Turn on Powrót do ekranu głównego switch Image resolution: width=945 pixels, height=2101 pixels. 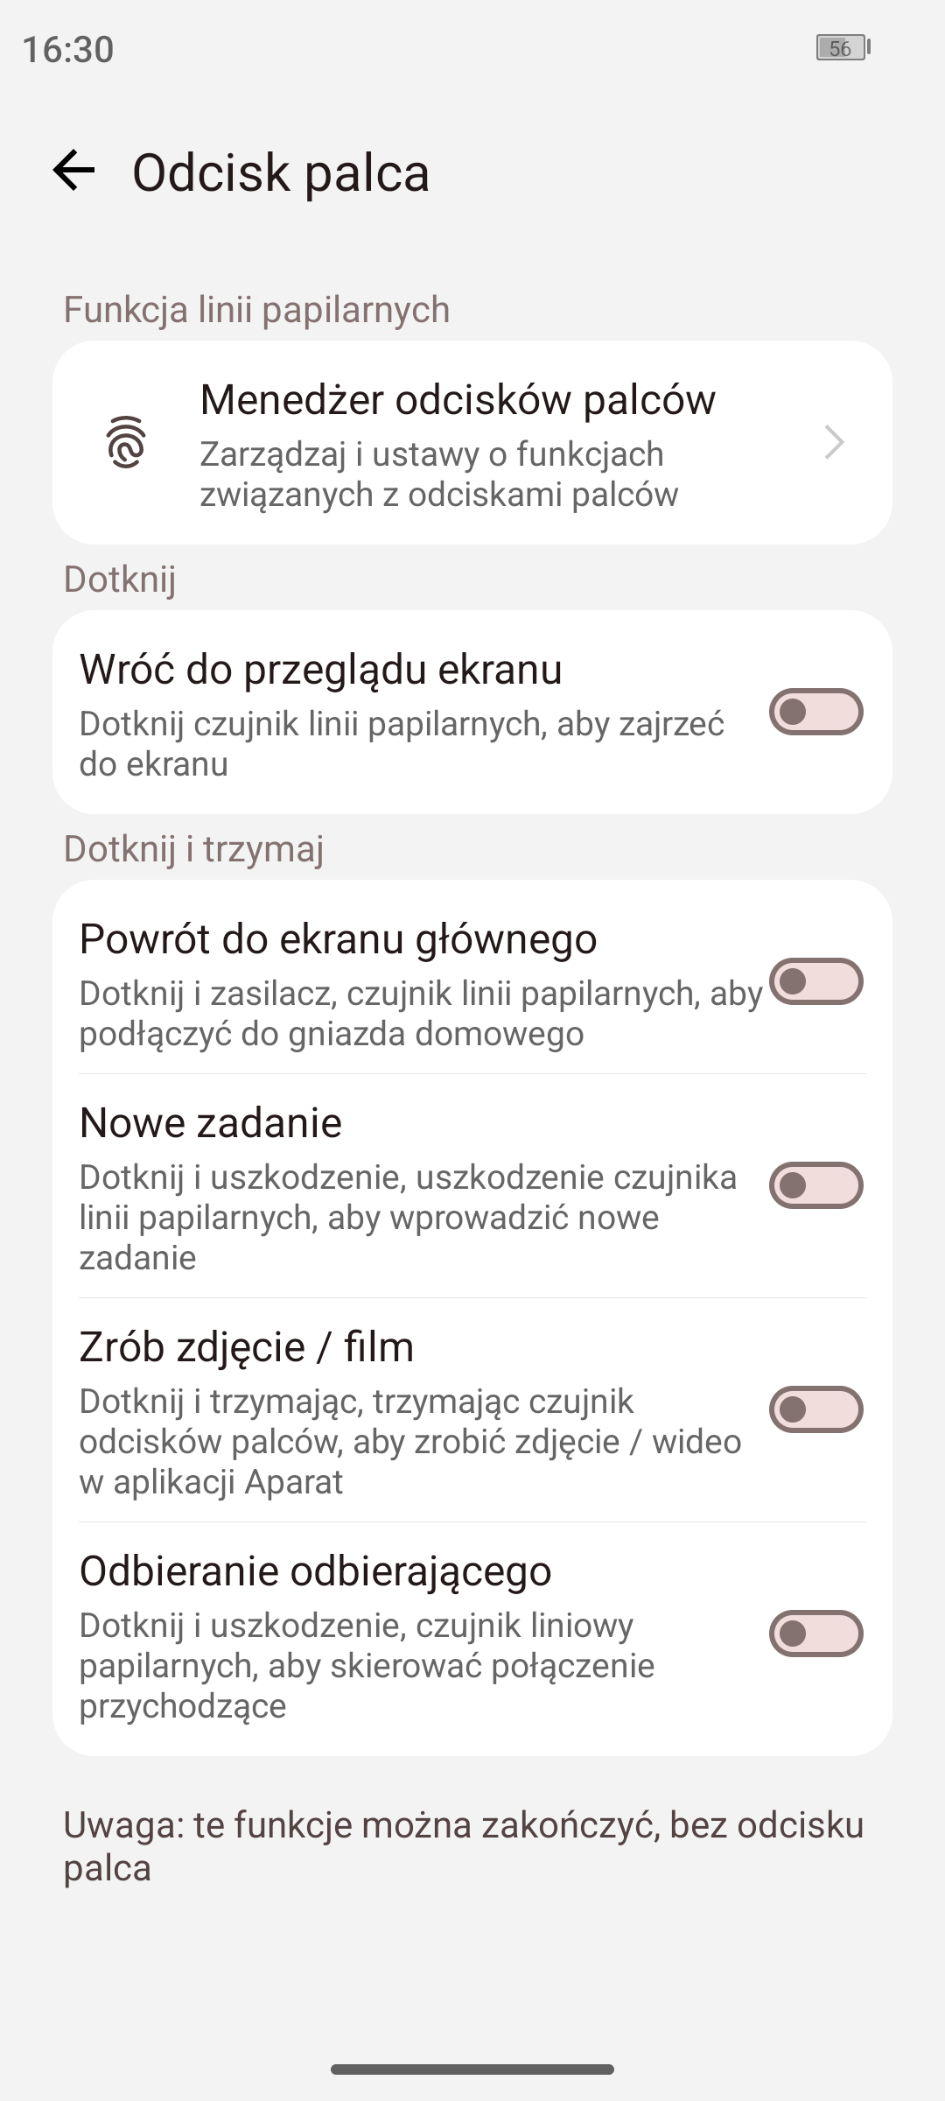(815, 981)
